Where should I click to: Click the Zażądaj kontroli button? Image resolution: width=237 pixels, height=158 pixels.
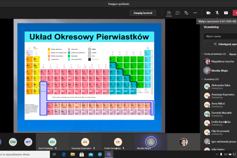click(x=143, y=13)
